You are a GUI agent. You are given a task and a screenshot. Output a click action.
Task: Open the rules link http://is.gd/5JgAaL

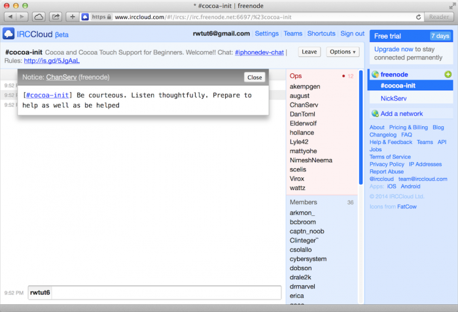click(x=52, y=61)
